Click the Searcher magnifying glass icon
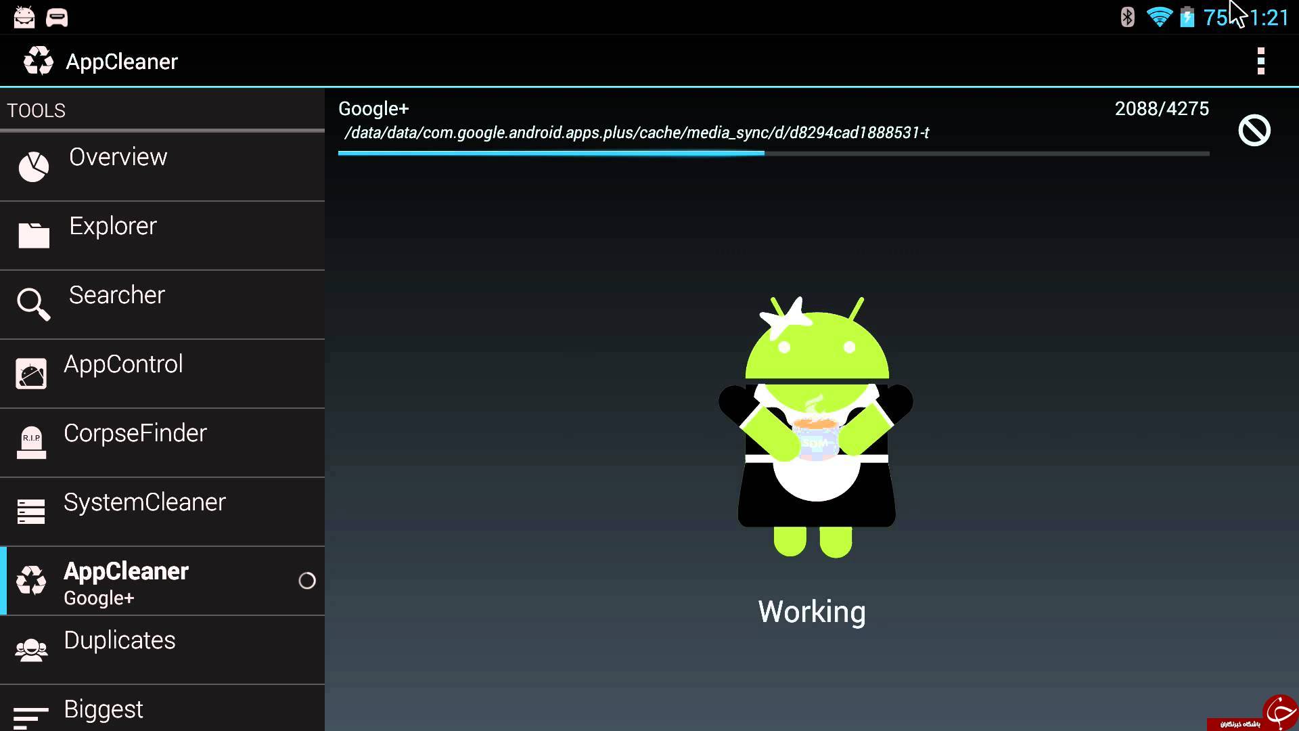 34,304
